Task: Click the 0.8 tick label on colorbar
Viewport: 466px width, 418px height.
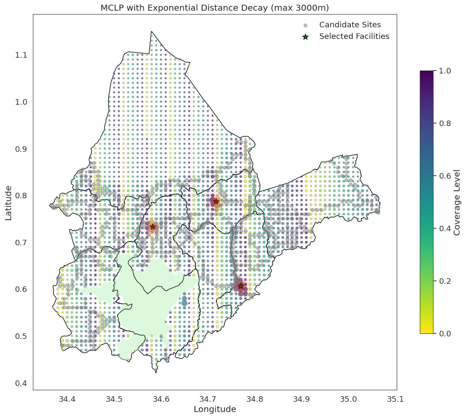Action: tap(445, 124)
